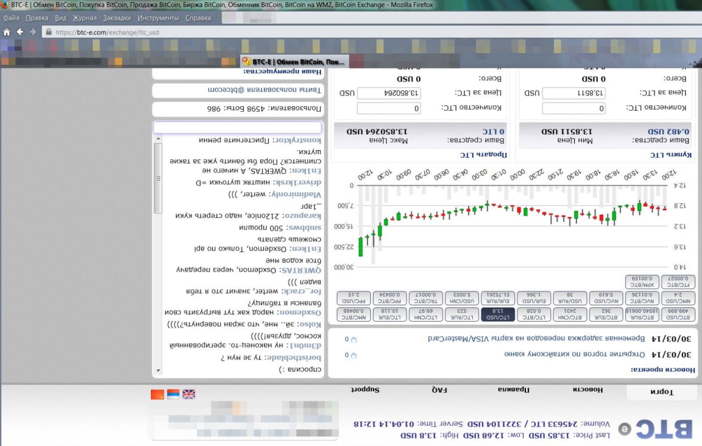Image resolution: width=702 pixels, height=446 pixels.
Task: Open the Закладки menu
Action: pos(117,18)
